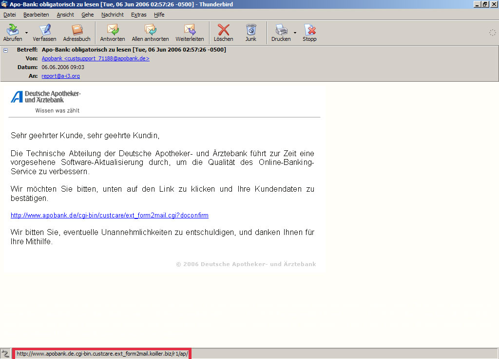Open the Drucken dropdown arrow
The width and height of the screenshot is (499, 359).
295,33
